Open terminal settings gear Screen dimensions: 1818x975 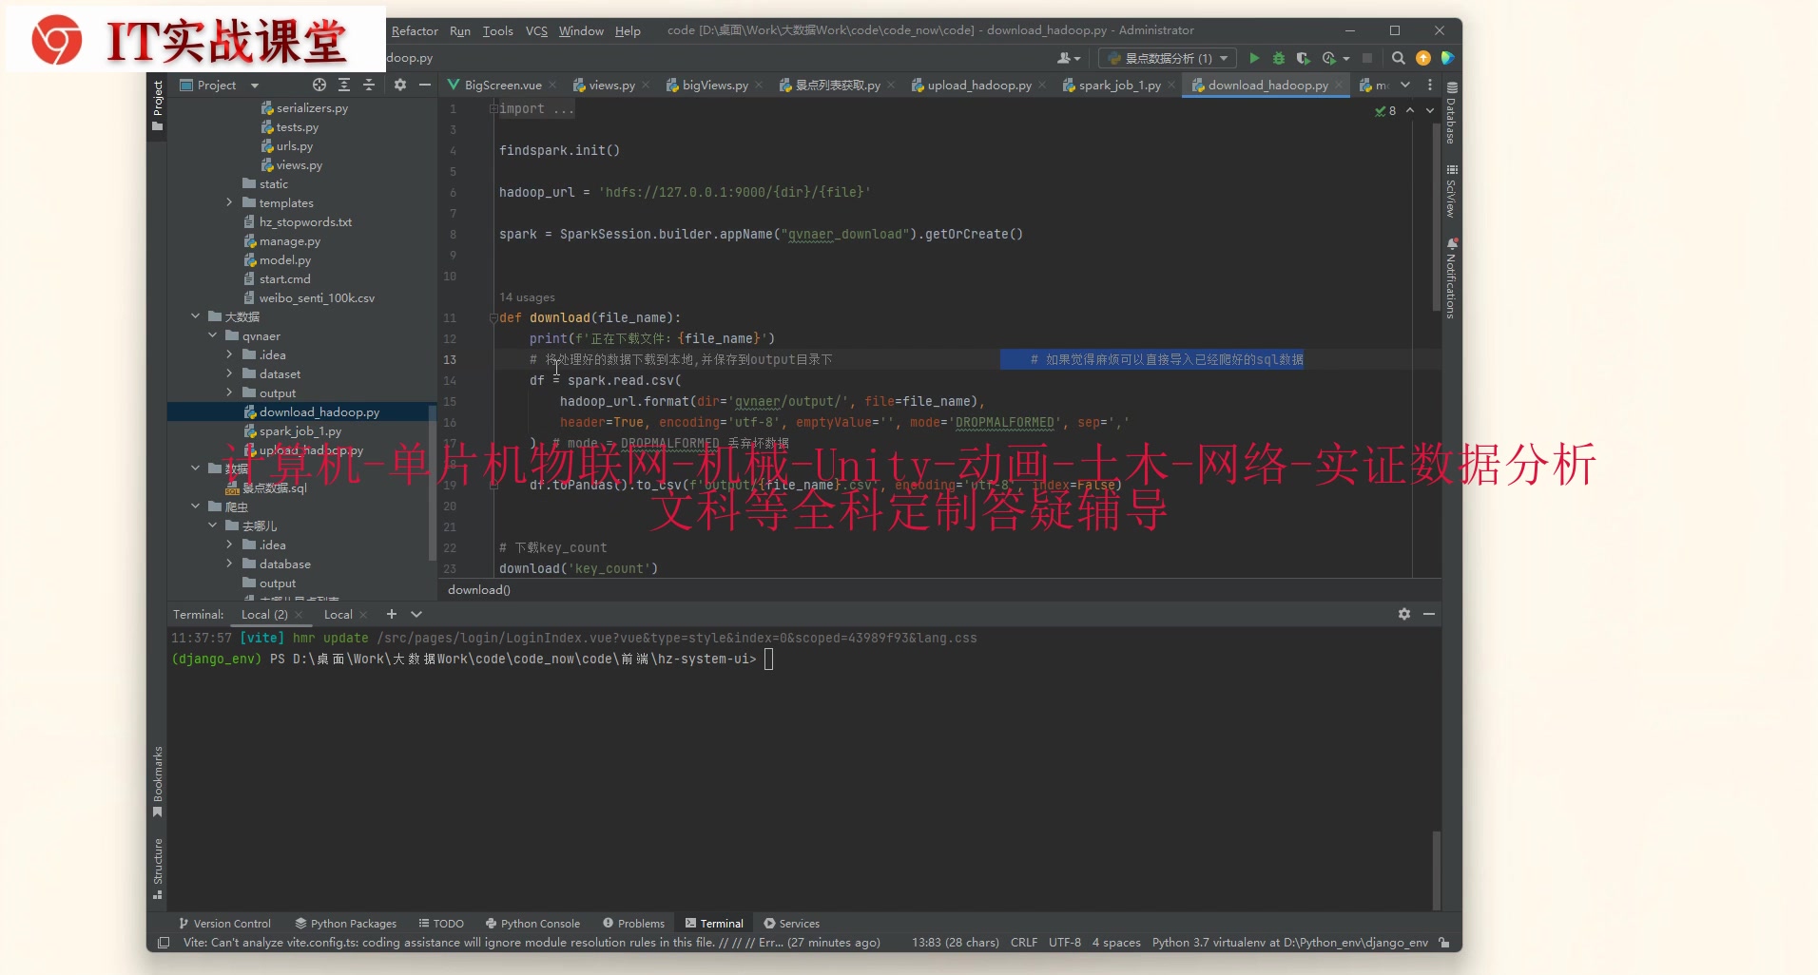1404,614
